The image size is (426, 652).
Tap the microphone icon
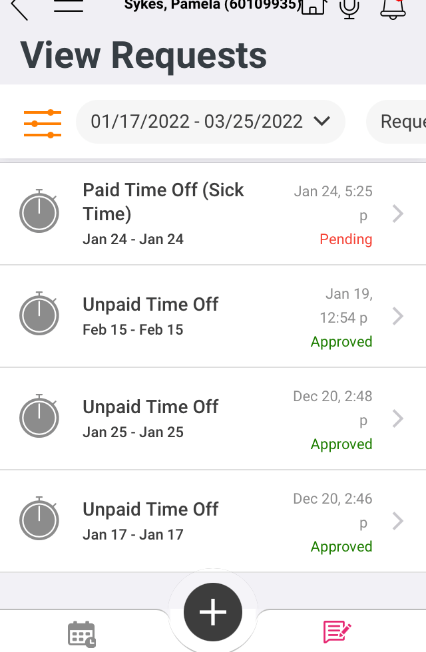(349, 8)
